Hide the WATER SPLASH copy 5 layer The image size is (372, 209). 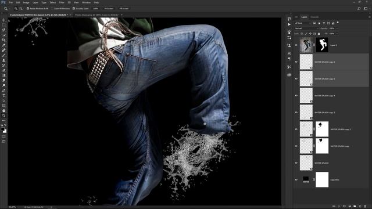296,79
